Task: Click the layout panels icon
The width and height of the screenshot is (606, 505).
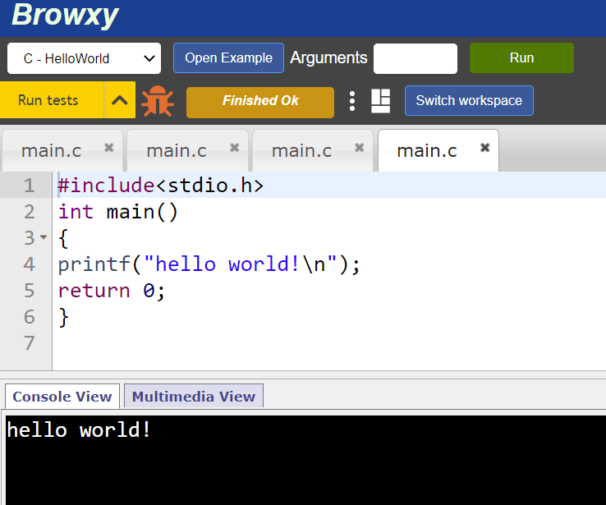Action: click(x=380, y=101)
